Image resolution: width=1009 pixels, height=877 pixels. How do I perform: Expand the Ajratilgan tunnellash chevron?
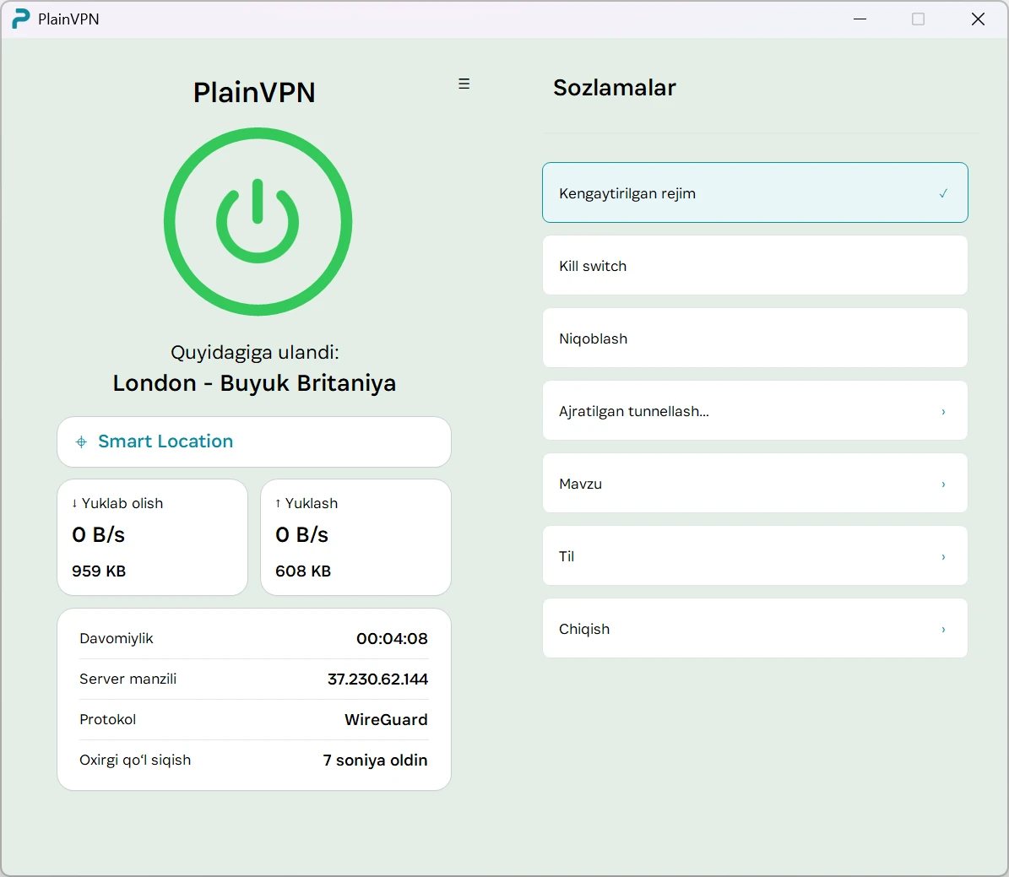tap(943, 411)
